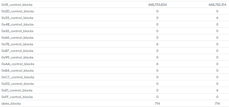The image size is (229, 107).
Task: Click the 6 in the 0x78_control_blocks row
Action: (x=157, y=44)
